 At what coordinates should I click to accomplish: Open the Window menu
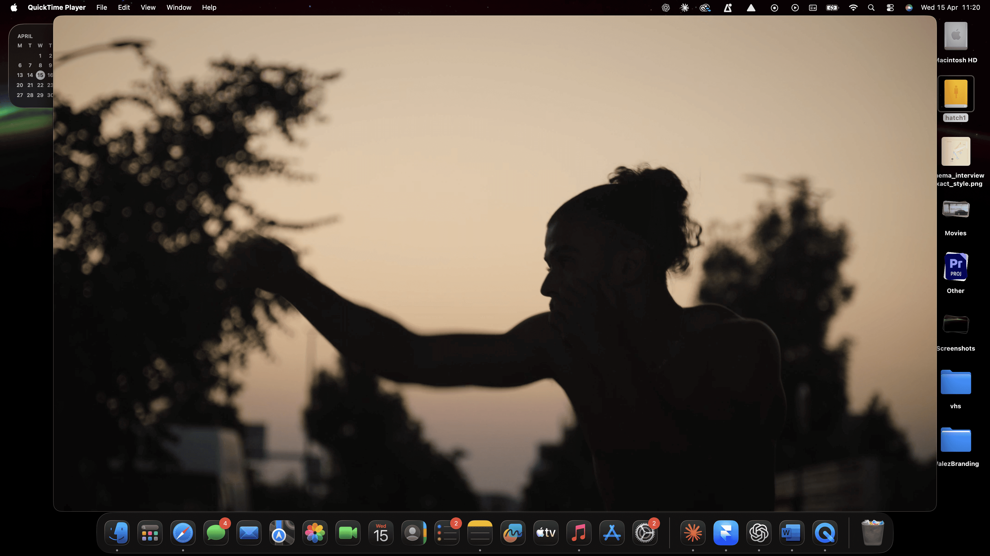(179, 8)
